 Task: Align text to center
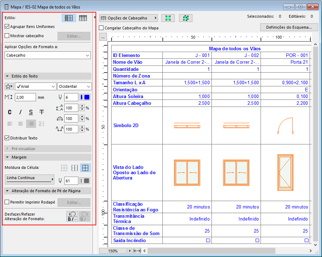[x=20, y=124]
